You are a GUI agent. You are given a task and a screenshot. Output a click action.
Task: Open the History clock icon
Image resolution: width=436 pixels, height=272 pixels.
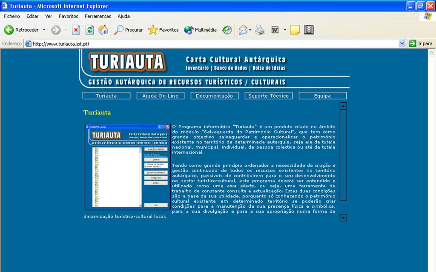(227, 30)
